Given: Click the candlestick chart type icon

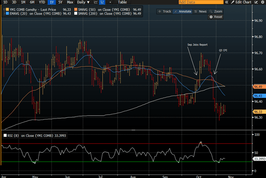Looking at the screenshot, I should pyautogui.click(x=102, y=2).
